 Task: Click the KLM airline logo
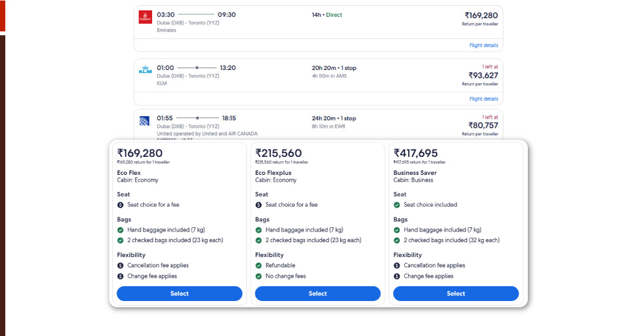click(145, 70)
